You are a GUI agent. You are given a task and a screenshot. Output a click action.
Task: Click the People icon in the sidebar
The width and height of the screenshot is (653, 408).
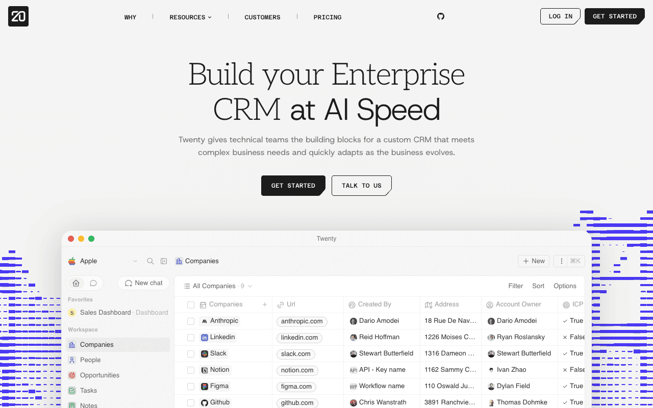[72, 360]
